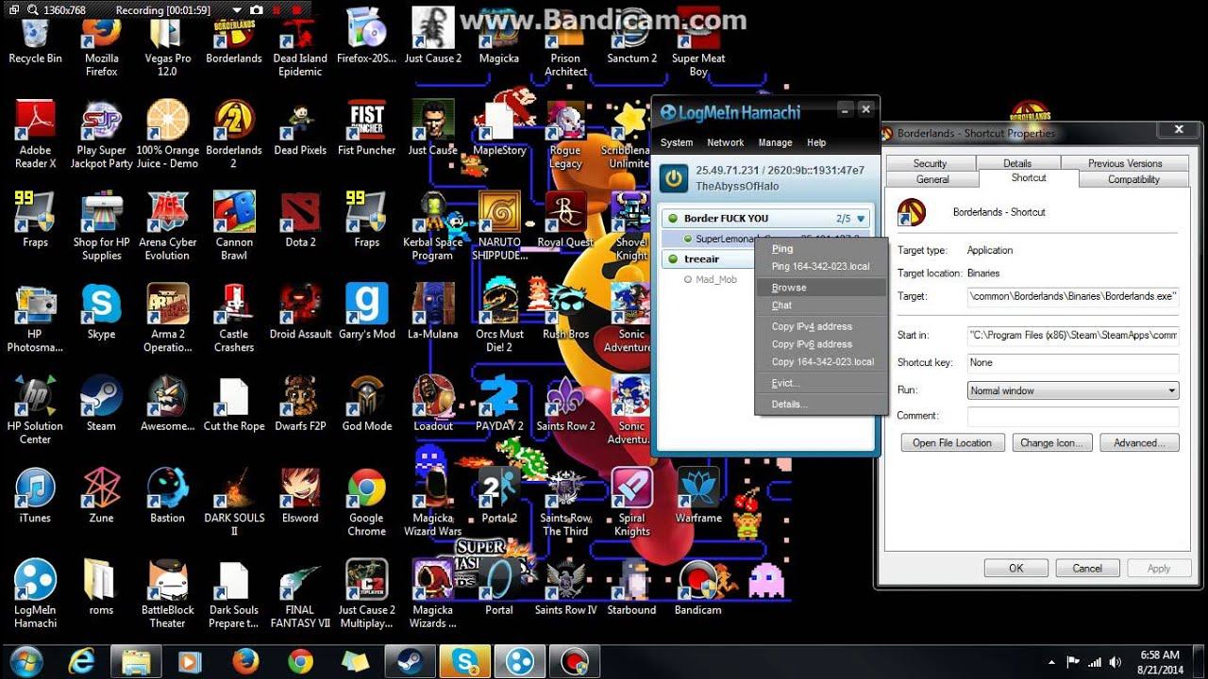Switch to the Compatibility tab
This screenshot has width=1208, height=679.
pos(1133,179)
